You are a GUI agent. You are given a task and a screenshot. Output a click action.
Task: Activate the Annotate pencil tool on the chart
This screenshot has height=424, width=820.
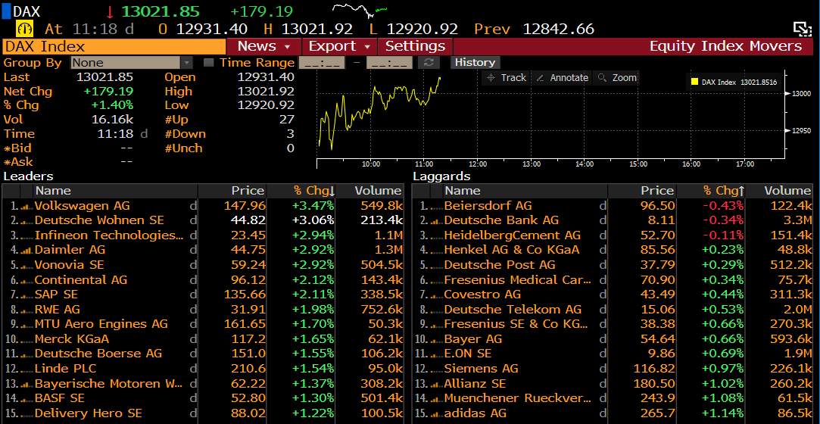pyautogui.click(x=562, y=78)
